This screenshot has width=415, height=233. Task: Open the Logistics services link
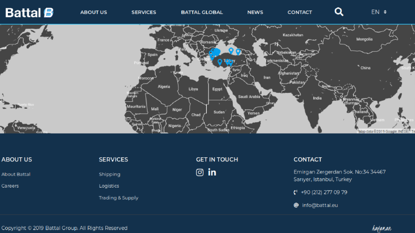point(109,186)
